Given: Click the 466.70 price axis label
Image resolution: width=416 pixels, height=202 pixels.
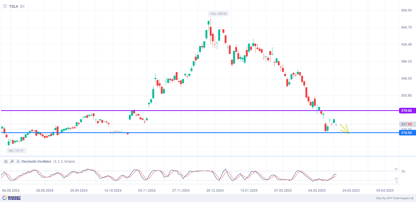Looking at the screenshot, I should click(x=406, y=27).
